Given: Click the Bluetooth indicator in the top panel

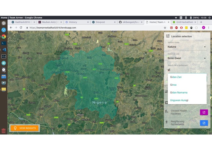Looking at the screenshot, I should 186,18.
